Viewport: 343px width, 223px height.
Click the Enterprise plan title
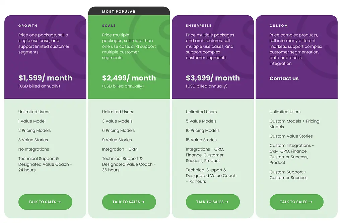[x=199, y=26]
